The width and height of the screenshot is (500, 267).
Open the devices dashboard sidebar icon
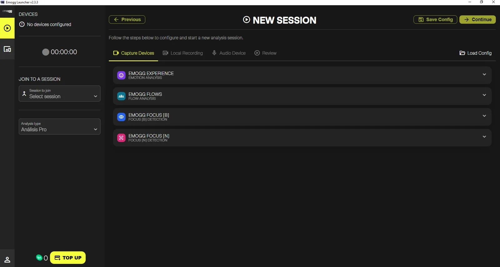pyautogui.click(x=7, y=49)
